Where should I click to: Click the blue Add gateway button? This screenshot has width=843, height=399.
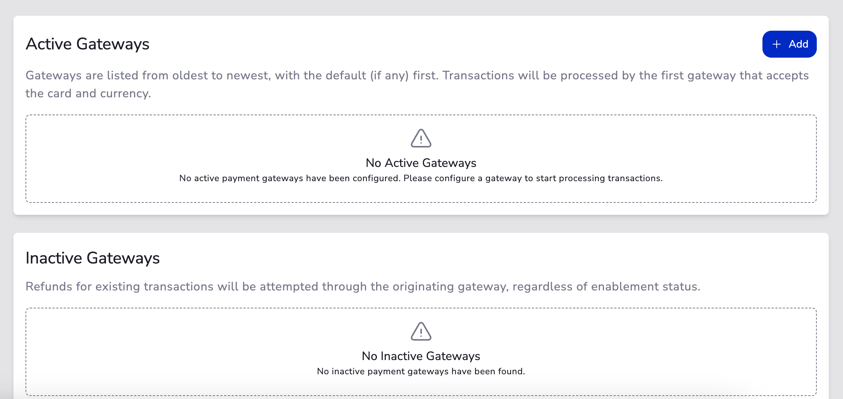789,44
